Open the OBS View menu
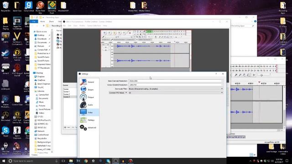 tap(75, 26)
